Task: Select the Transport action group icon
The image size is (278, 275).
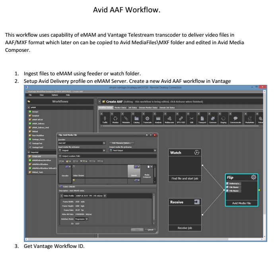Action: point(202,119)
